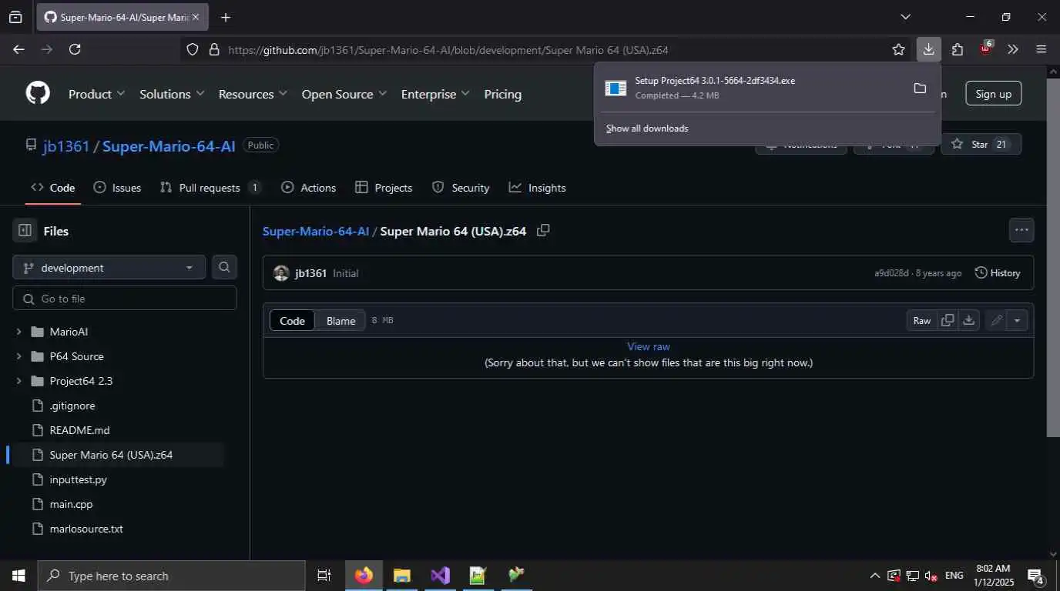This screenshot has height=591, width=1060.
Task: Open the Firefox application menu
Action: (x=1041, y=49)
